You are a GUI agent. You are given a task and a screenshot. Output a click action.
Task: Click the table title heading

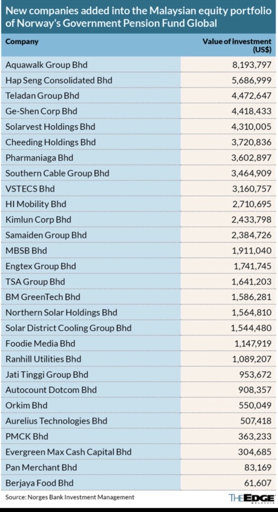[139, 17]
